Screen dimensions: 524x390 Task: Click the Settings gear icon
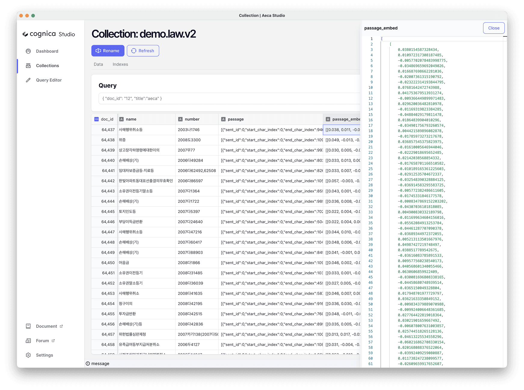coord(28,355)
